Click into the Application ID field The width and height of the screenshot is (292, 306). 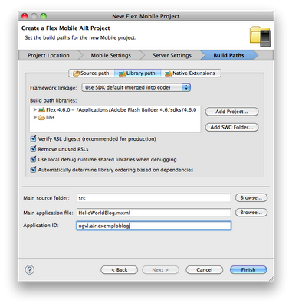click(154, 226)
